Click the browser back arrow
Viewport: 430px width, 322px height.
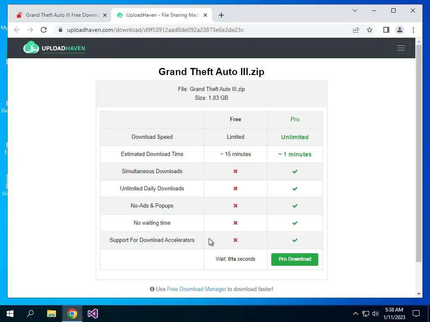coord(17,30)
